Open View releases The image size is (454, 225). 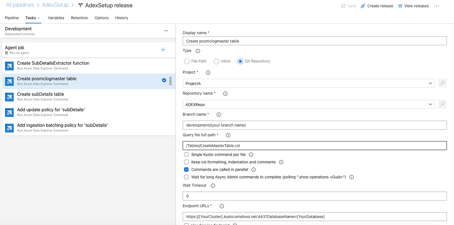pyautogui.click(x=413, y=6)
